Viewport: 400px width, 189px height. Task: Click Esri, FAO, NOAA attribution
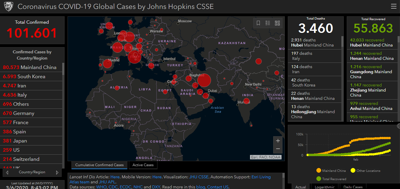(265, 157)
